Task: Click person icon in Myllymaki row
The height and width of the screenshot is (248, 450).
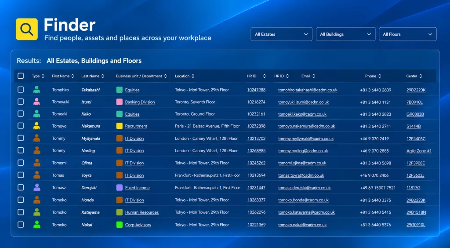Action: pos(36,138)
